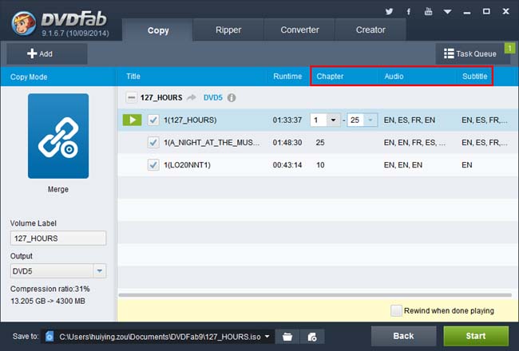Click the Copy Mode header
The height and width of the screenshot is (351, 519).
click(29, 77)
